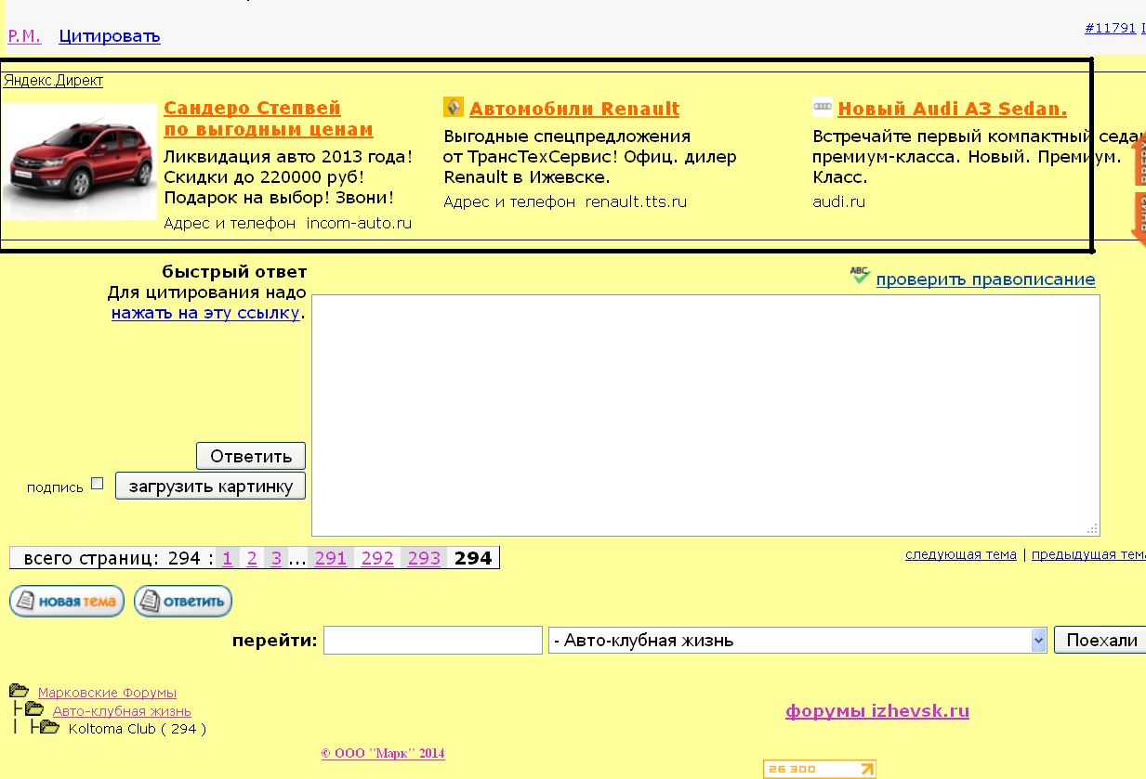Screen dimensions: 1146x779
Task: Click Адрес и телефон in the Sandero ad
Action: click(x=230, y=223)
